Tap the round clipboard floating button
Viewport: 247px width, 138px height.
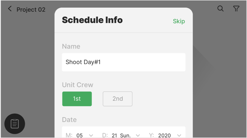(x=15, y=124)
